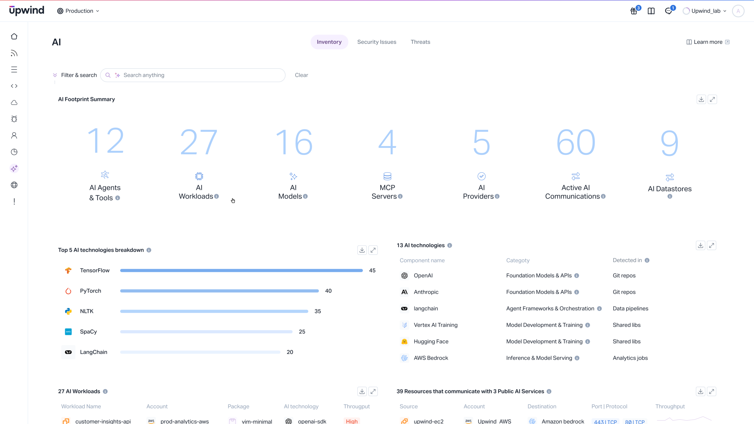754x424 pixels.
Task: Switch to the Threats tab
Action: pos(420,42)
